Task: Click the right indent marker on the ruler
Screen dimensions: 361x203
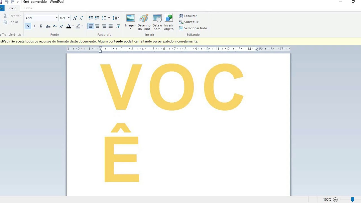Action: pos(256,50)
